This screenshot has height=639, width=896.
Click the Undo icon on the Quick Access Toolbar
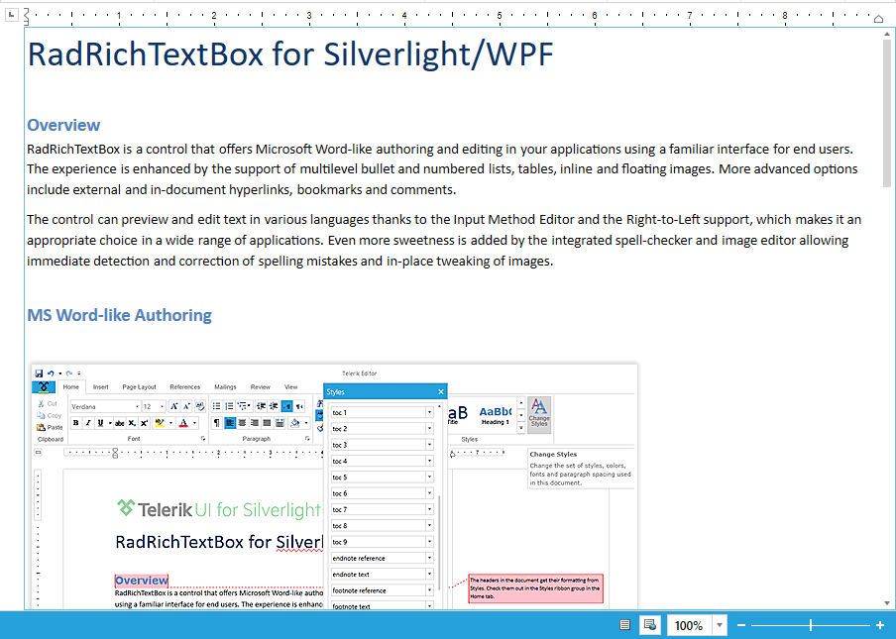tap(51, 372)
